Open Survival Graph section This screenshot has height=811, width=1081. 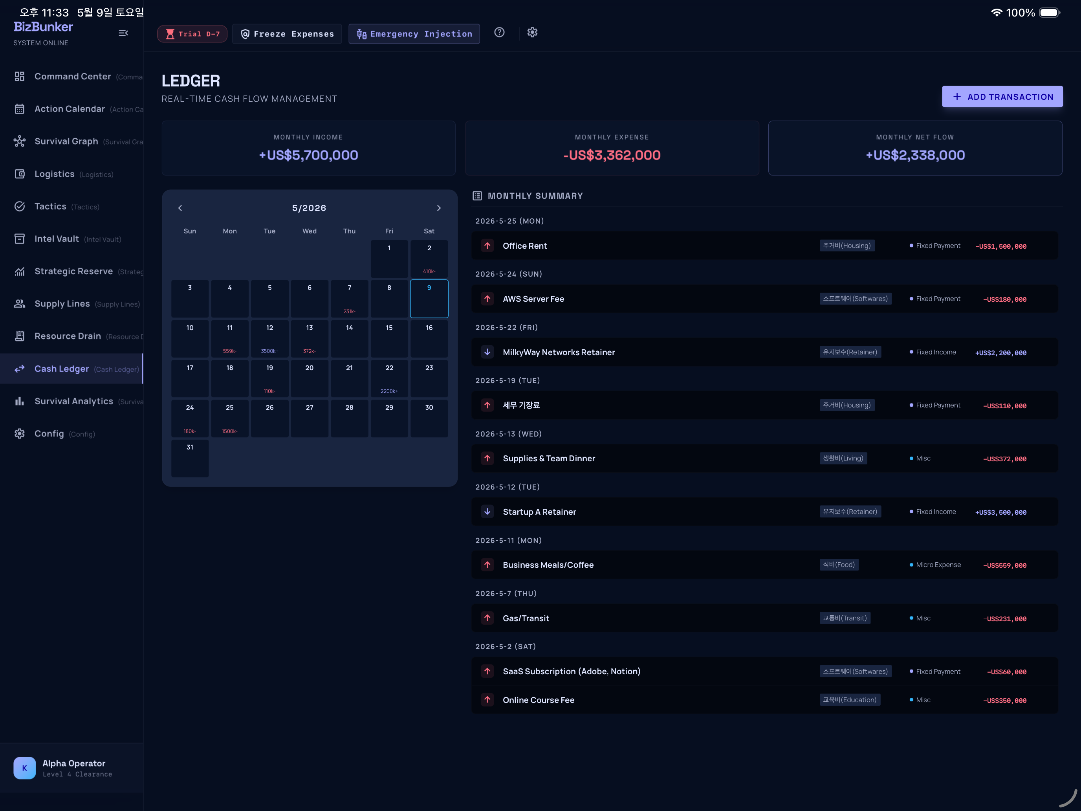72,141
